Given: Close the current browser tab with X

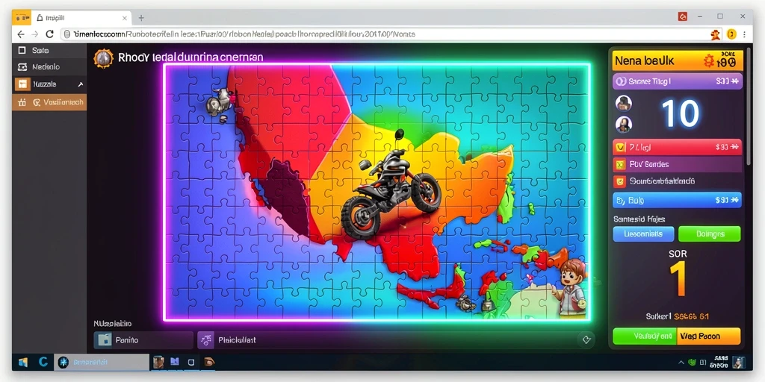Looking at the screenshot, I should (125, 18).
